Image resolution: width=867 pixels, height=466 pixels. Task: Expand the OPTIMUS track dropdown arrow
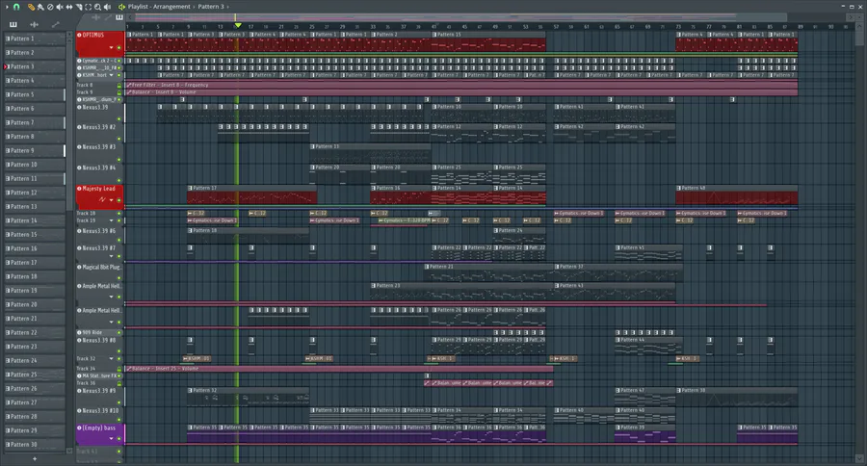tap(111, 48)
